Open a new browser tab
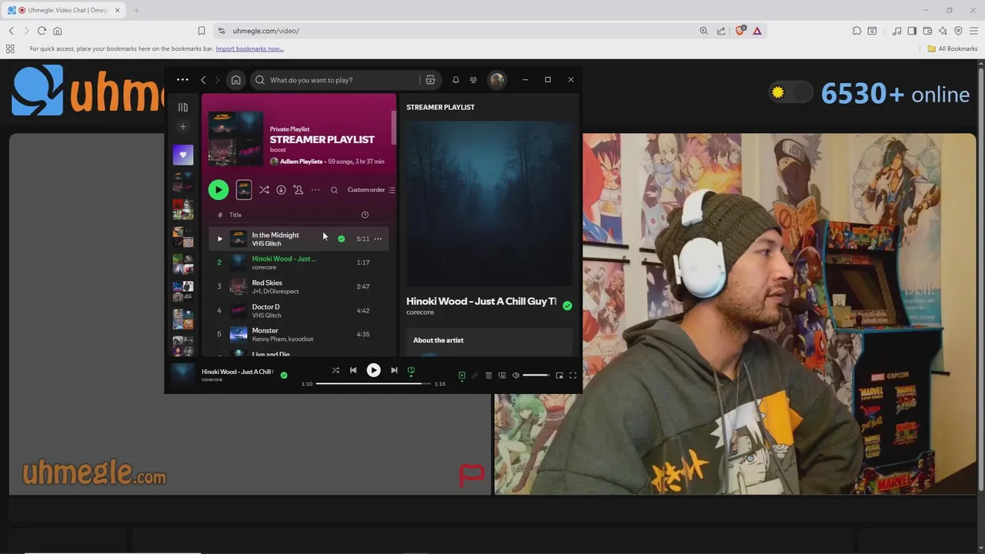The width and height of the screenshot is (985, 554). point(136,10)
